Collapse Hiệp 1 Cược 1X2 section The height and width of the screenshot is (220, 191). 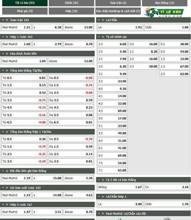tap(3, 37)
